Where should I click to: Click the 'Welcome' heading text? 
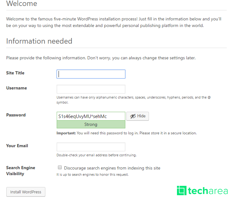(x=22, y=3)
